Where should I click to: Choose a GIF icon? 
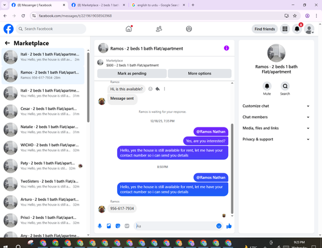(x=127, y=226)
